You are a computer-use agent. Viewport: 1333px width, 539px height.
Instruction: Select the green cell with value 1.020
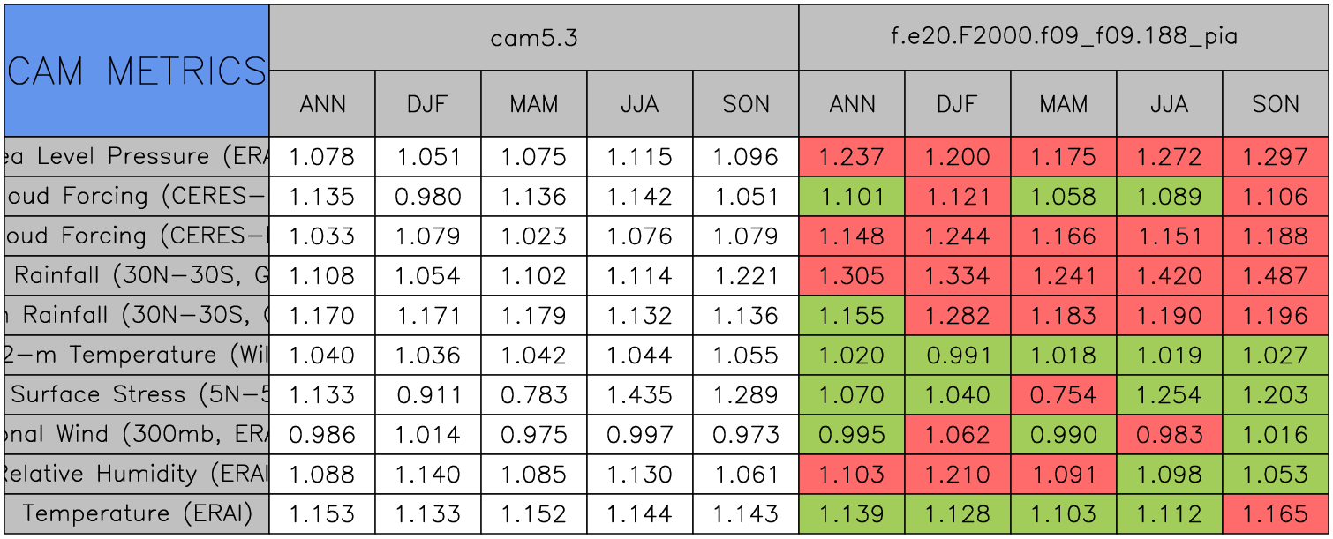[x=851, y=355]
